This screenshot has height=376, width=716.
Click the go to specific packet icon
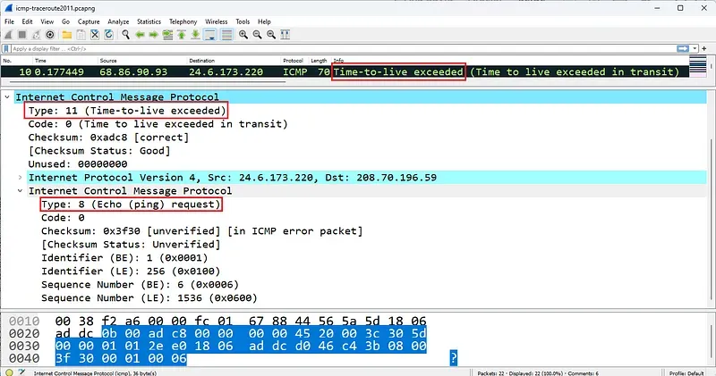tap(167, 35)
